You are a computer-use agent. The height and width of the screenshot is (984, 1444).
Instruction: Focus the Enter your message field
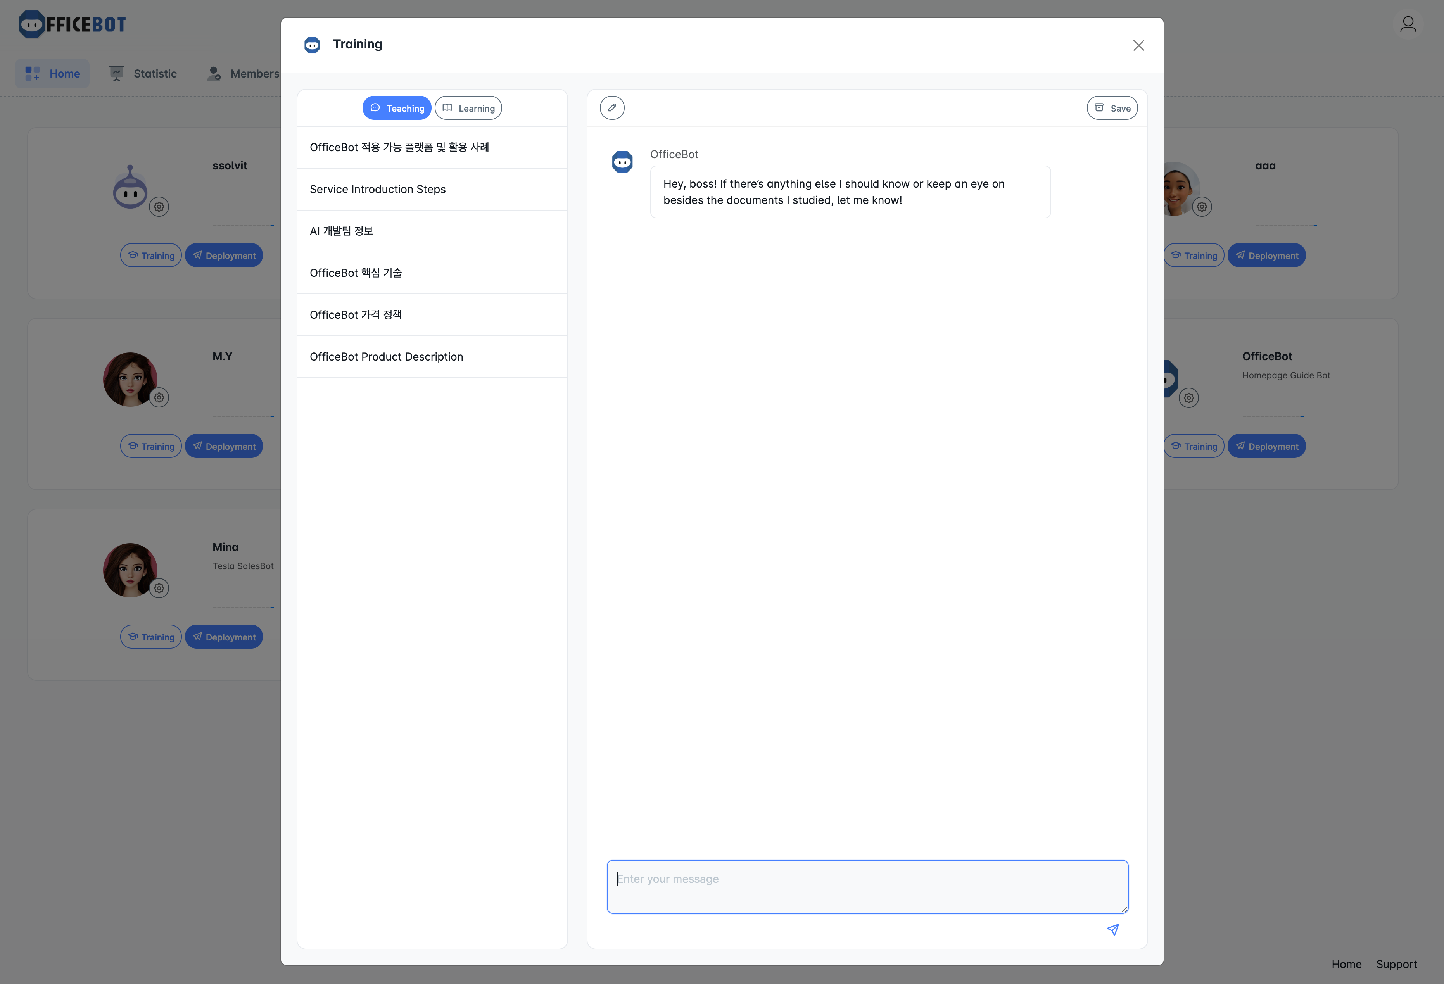click(867, 886)
